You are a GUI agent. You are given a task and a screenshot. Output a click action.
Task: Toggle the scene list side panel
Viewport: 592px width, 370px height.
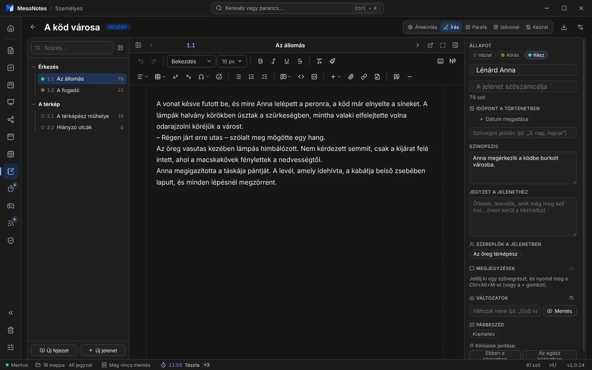pos(139,45)
